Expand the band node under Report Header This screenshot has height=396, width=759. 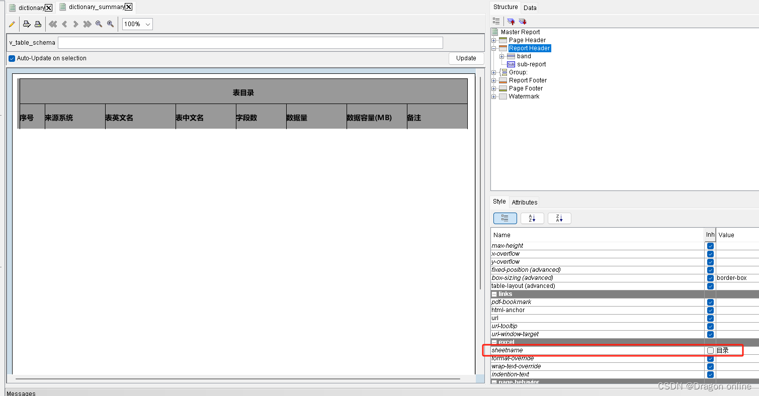(502, 56)
